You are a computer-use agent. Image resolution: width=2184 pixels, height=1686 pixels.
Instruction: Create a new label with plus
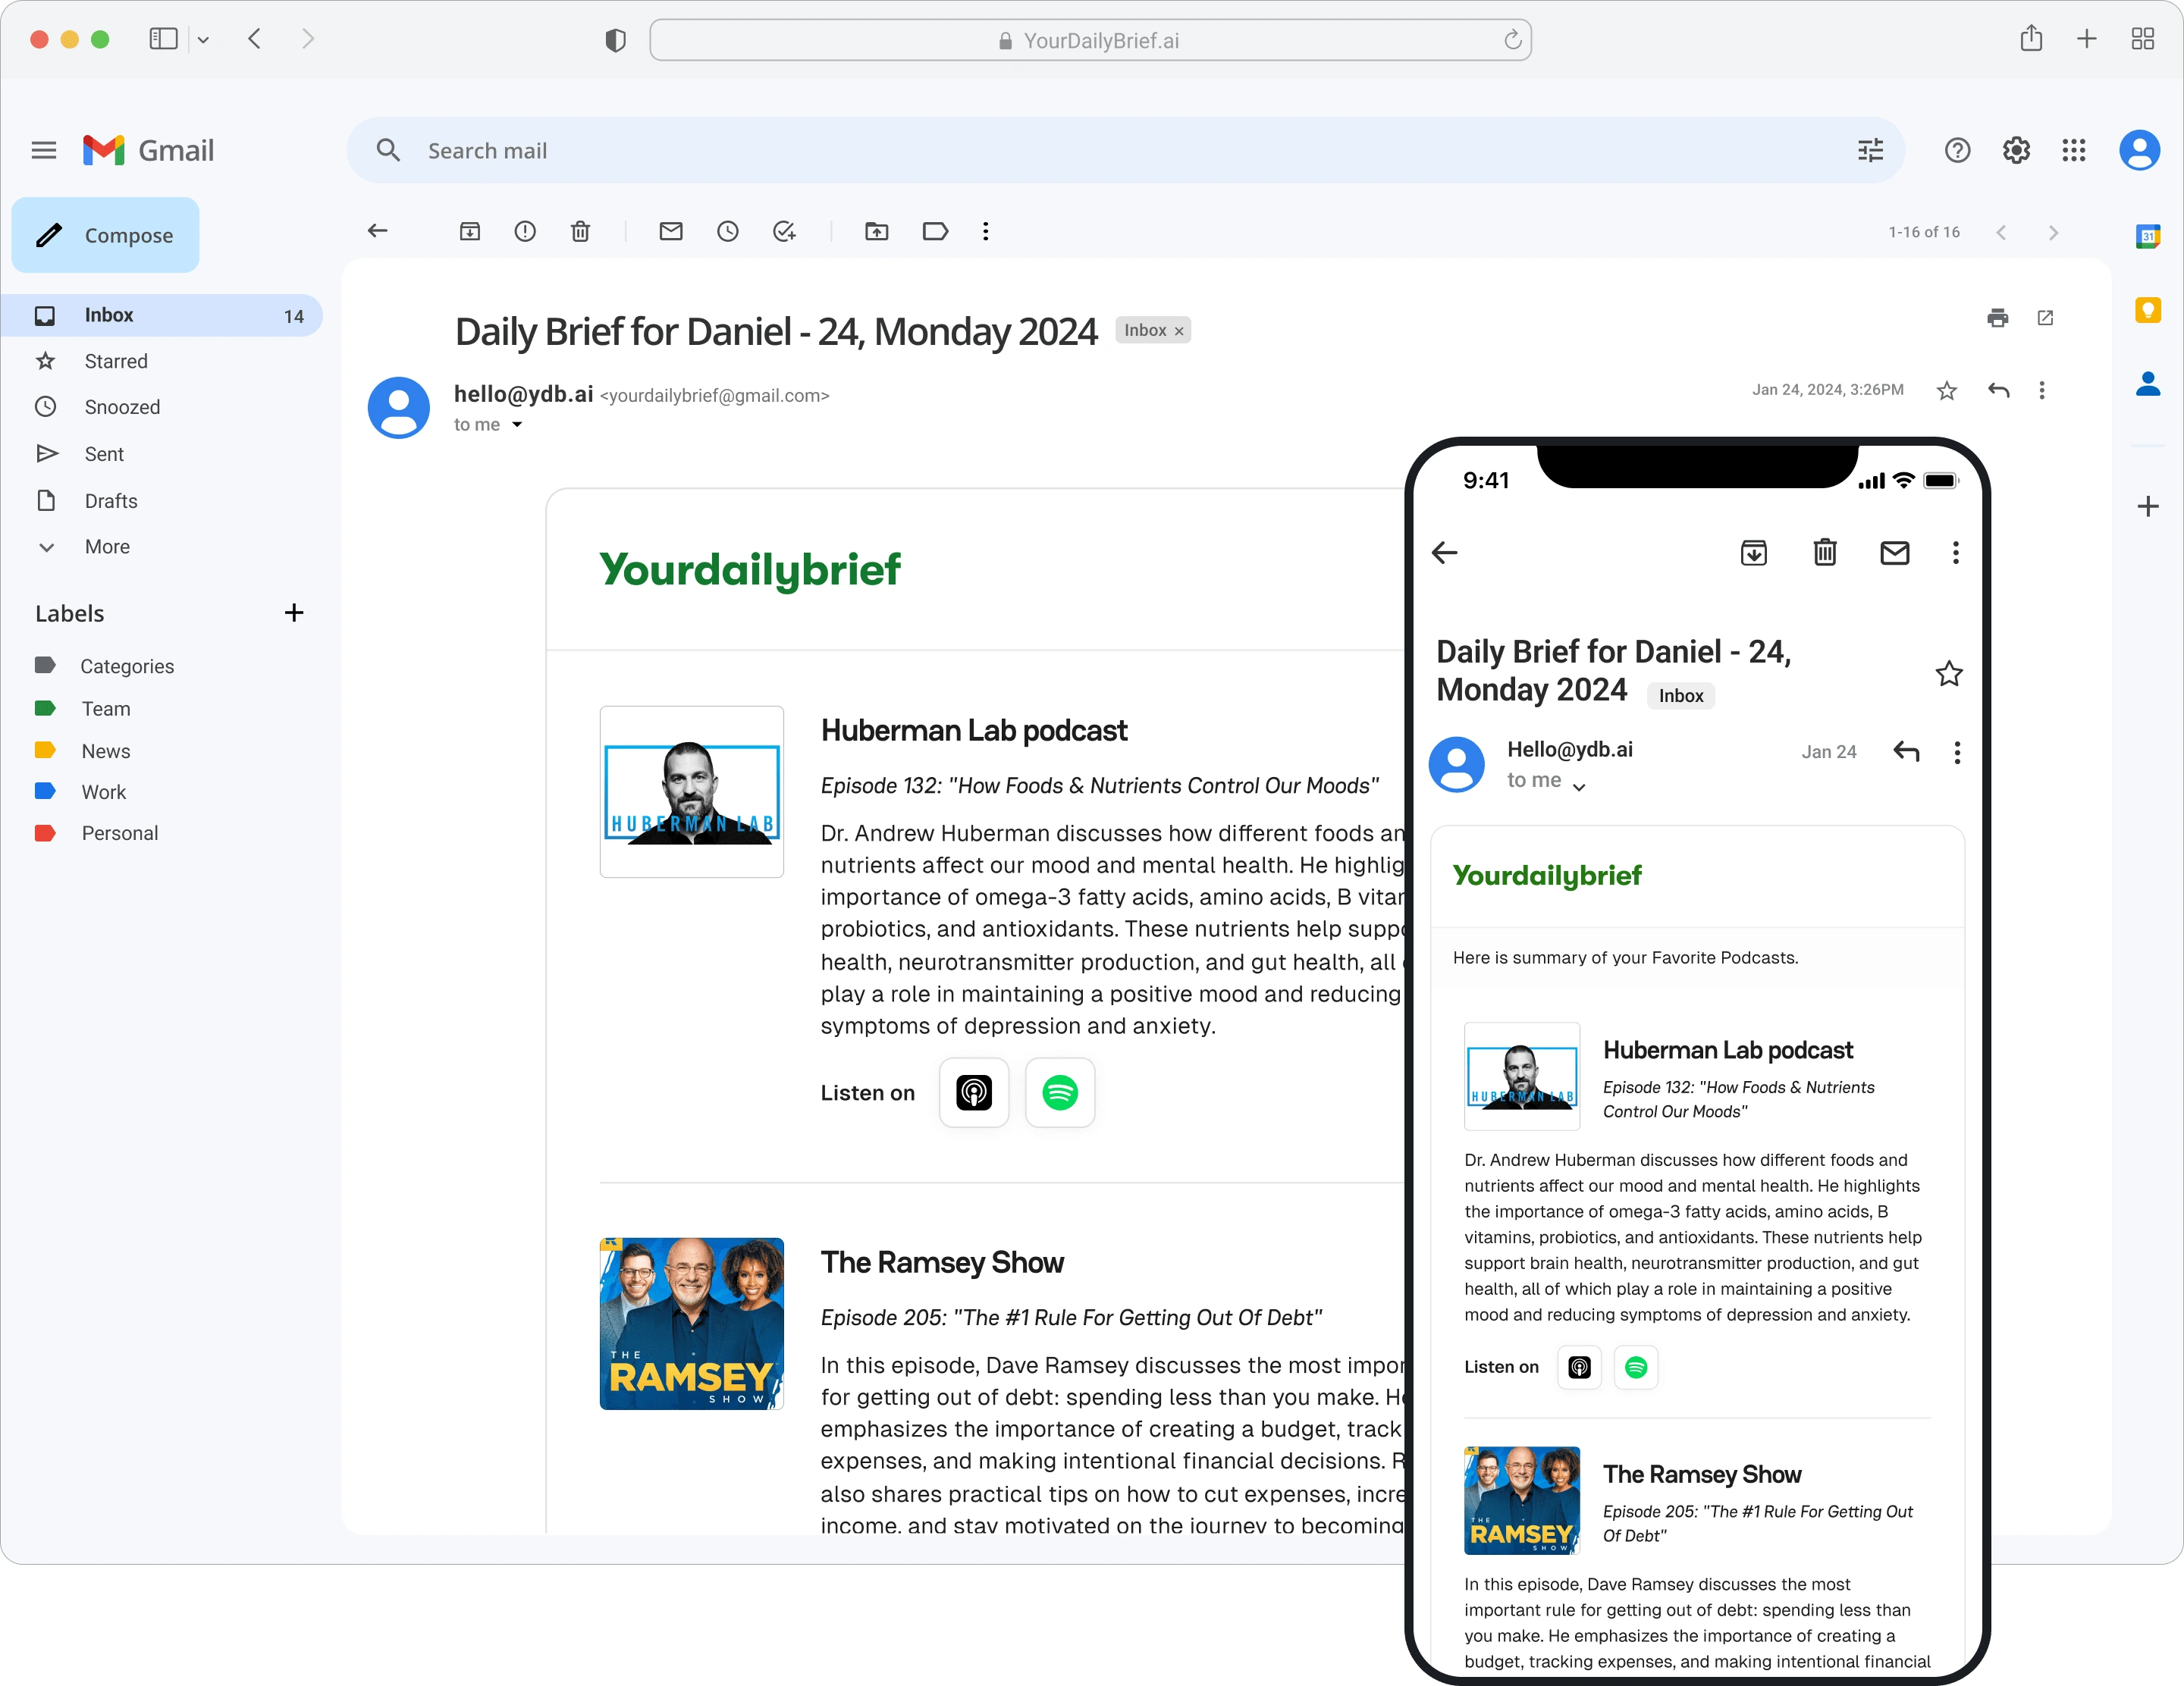294,613
